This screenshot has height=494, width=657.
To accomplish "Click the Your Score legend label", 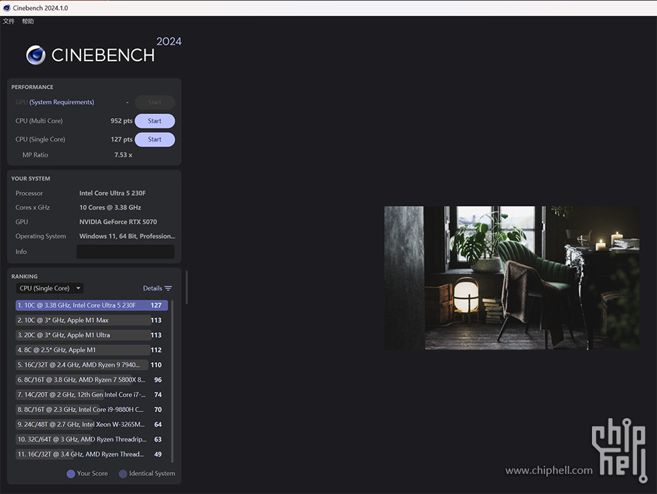I will pos(93,473).
